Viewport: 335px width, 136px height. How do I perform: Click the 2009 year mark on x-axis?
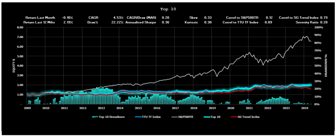(x=27, y=107)
